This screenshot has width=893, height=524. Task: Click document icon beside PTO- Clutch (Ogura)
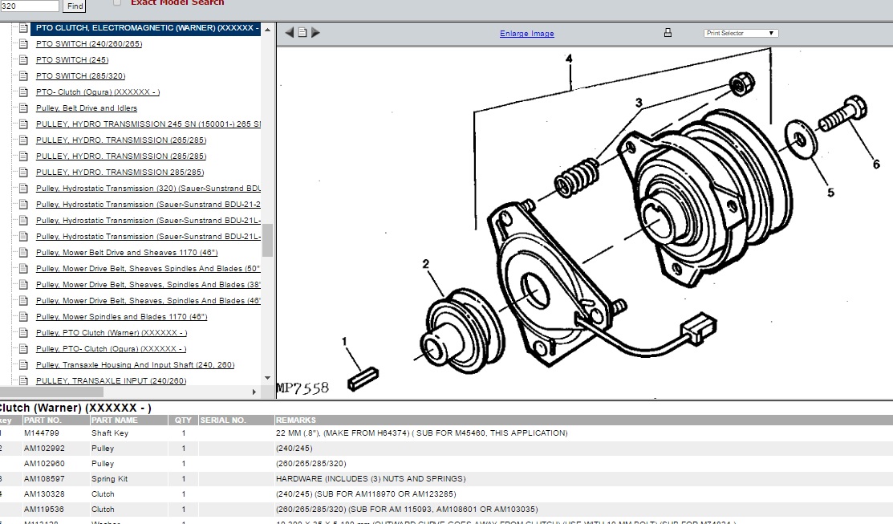tap(23, 91)
